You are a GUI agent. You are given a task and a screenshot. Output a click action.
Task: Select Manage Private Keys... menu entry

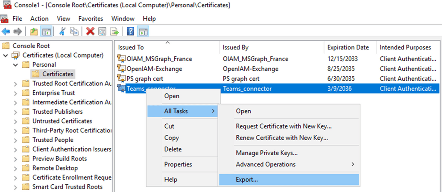click(x=266, y=153)
